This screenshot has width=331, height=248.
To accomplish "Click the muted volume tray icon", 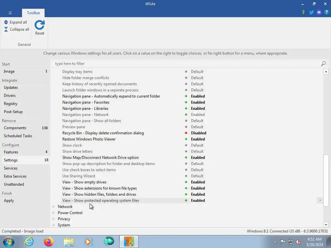I will tap(298, 242).
